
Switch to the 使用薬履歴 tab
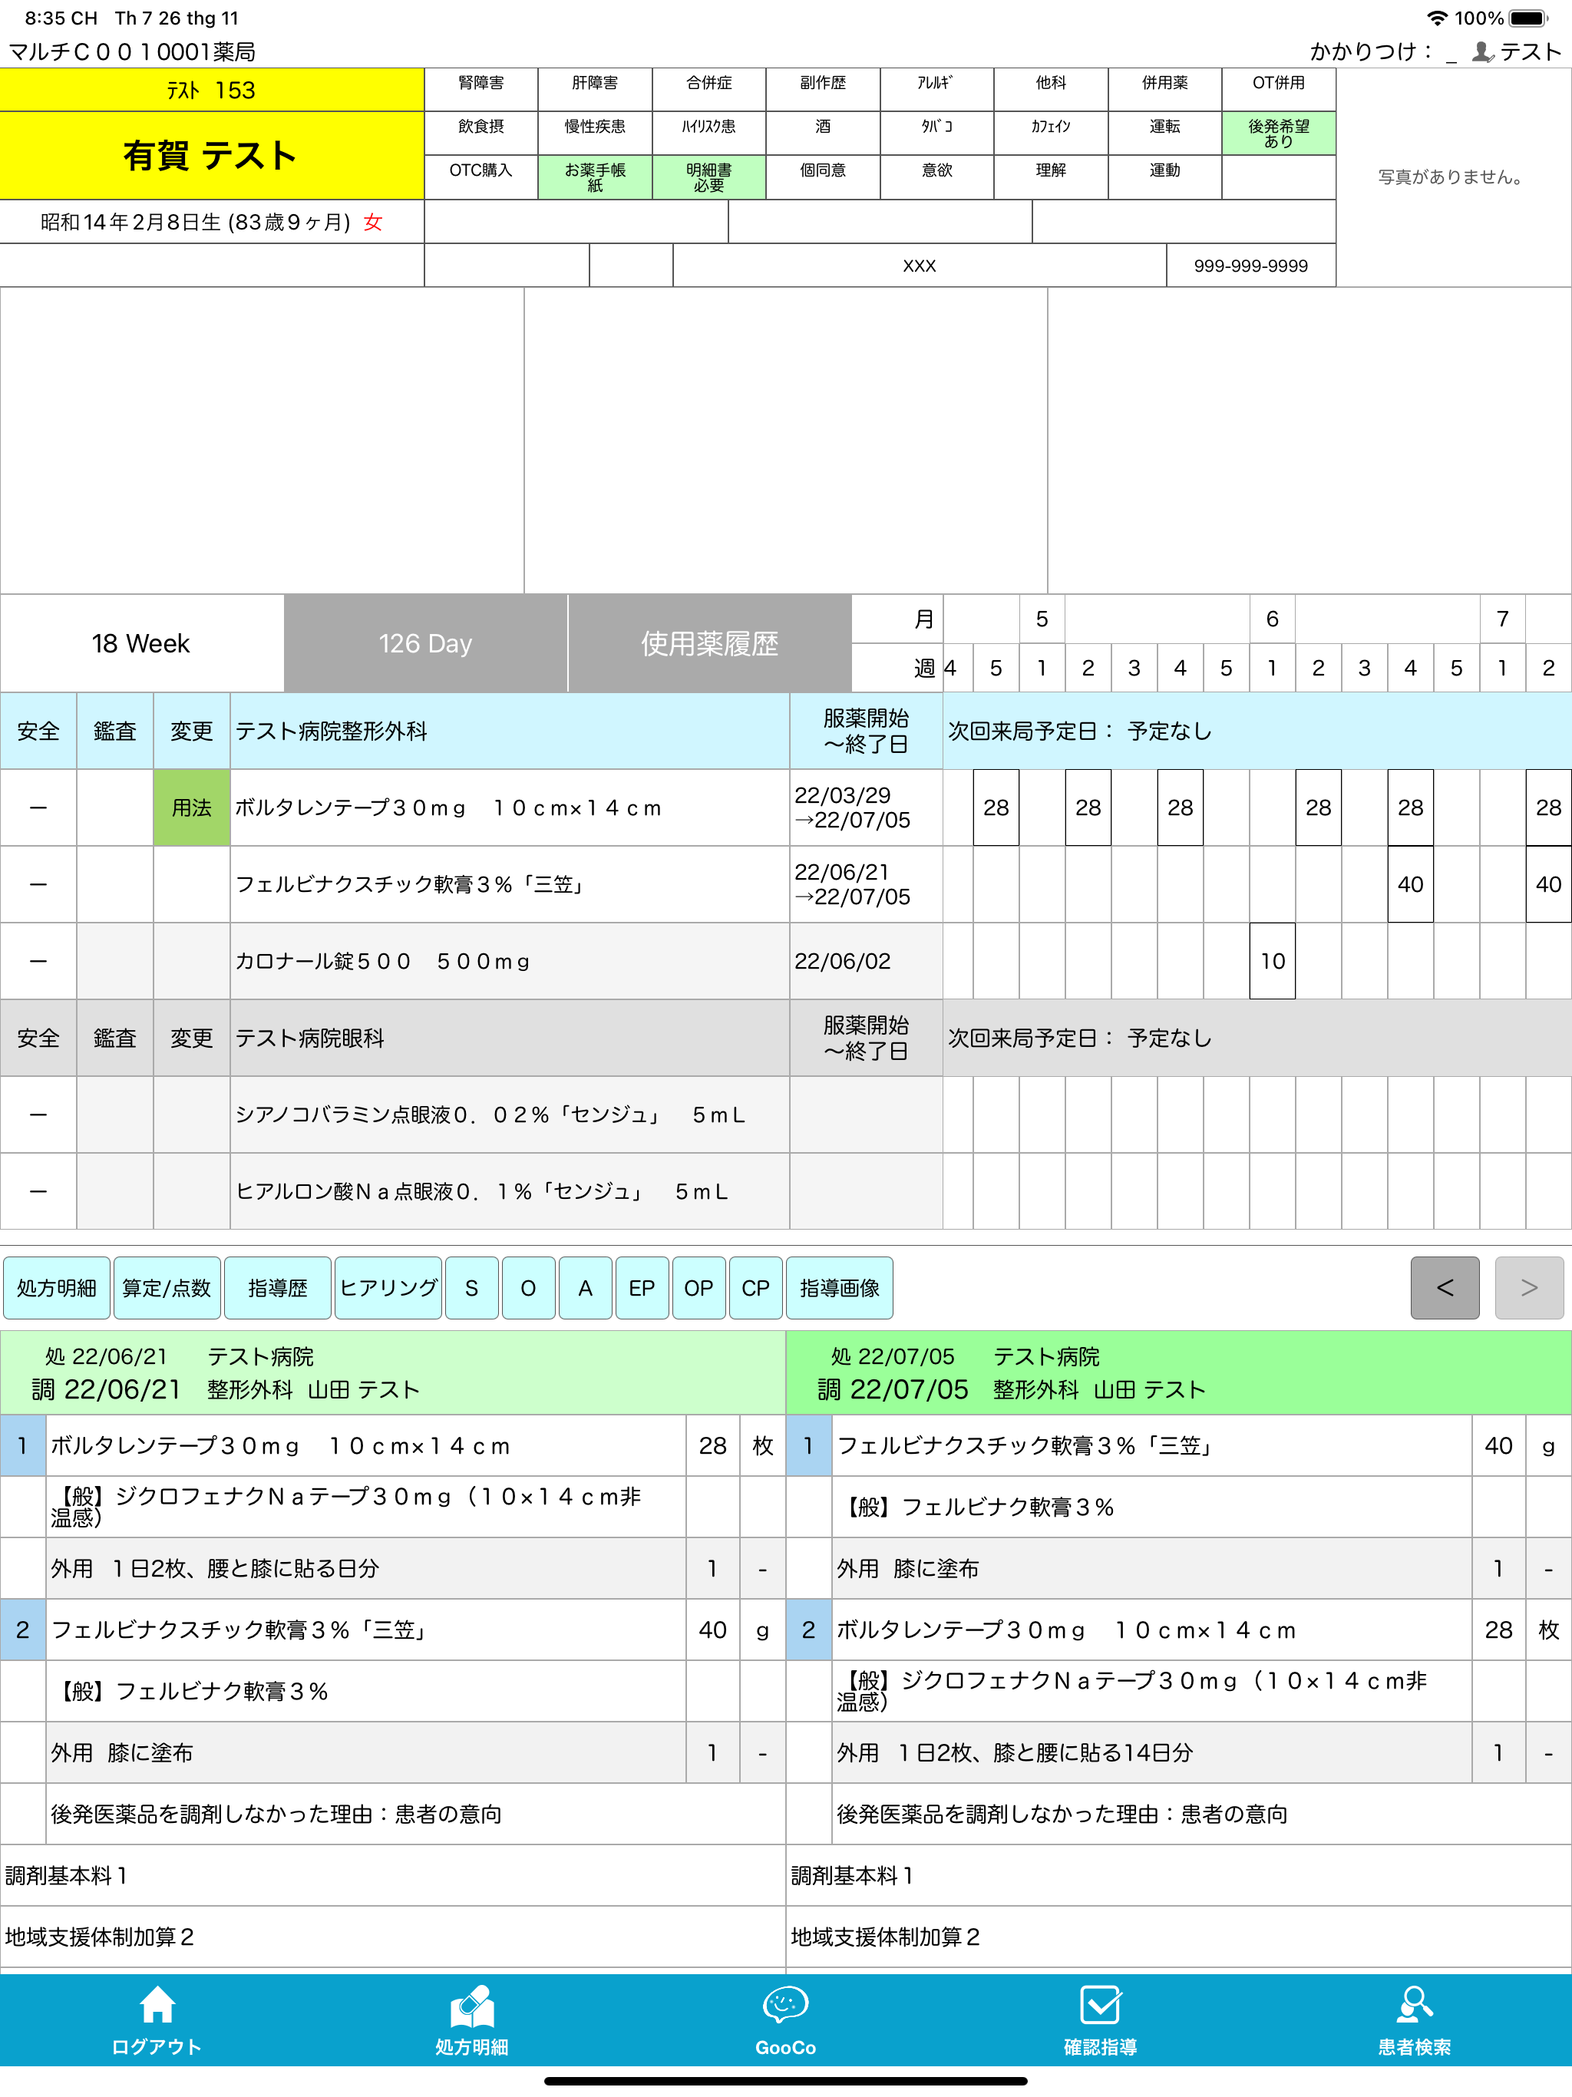point(709,642)
